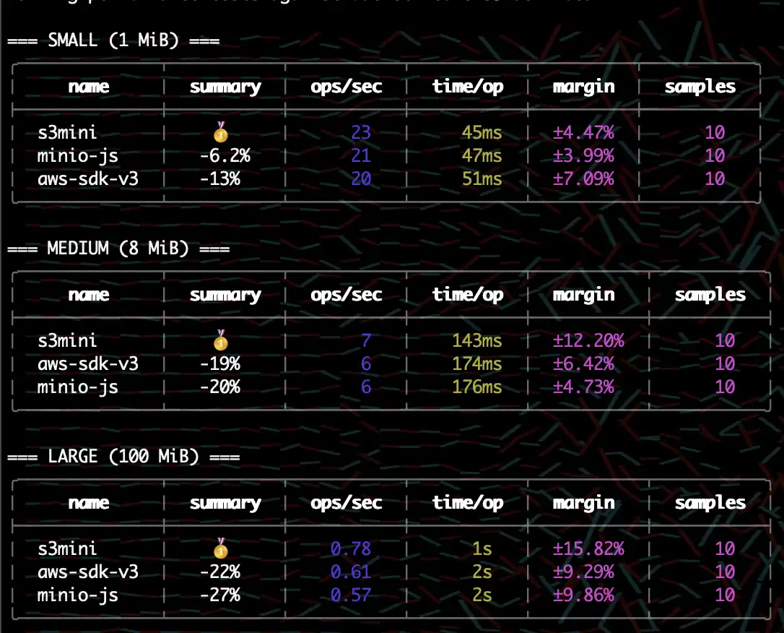Click the samples value 10 in the 0.78 row
Image resolution: width=784 pixels, height=633 pixels.
click(725, 549)
